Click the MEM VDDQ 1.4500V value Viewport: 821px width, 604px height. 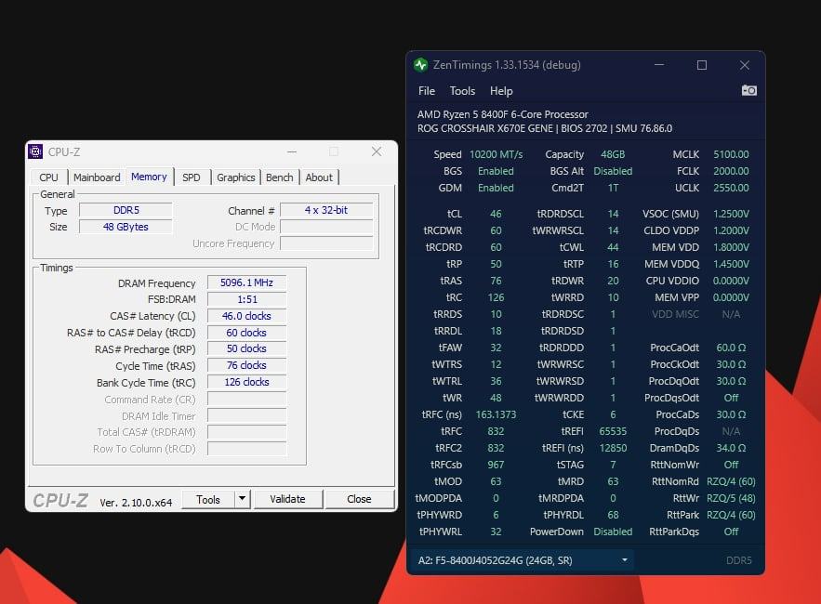click(x=731, y=264)
